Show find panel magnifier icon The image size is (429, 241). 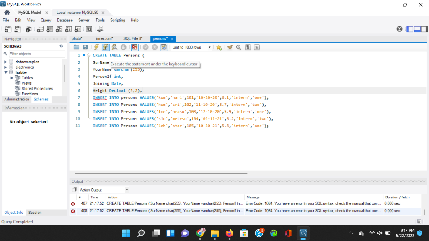(x=239, y=47)
